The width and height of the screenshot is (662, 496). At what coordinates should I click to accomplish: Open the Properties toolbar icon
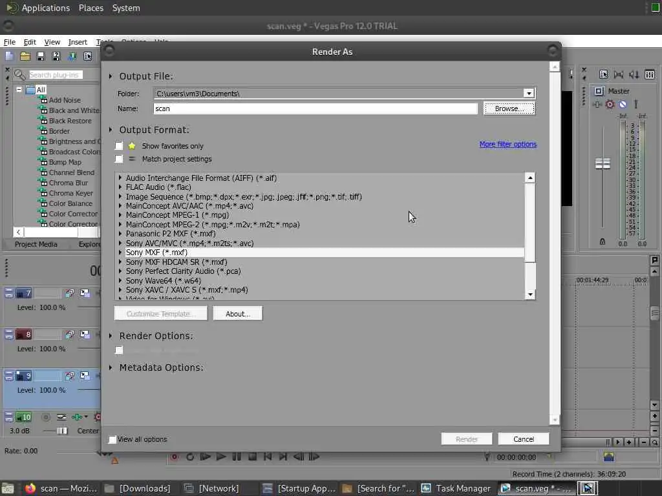[x=87, y=56]
